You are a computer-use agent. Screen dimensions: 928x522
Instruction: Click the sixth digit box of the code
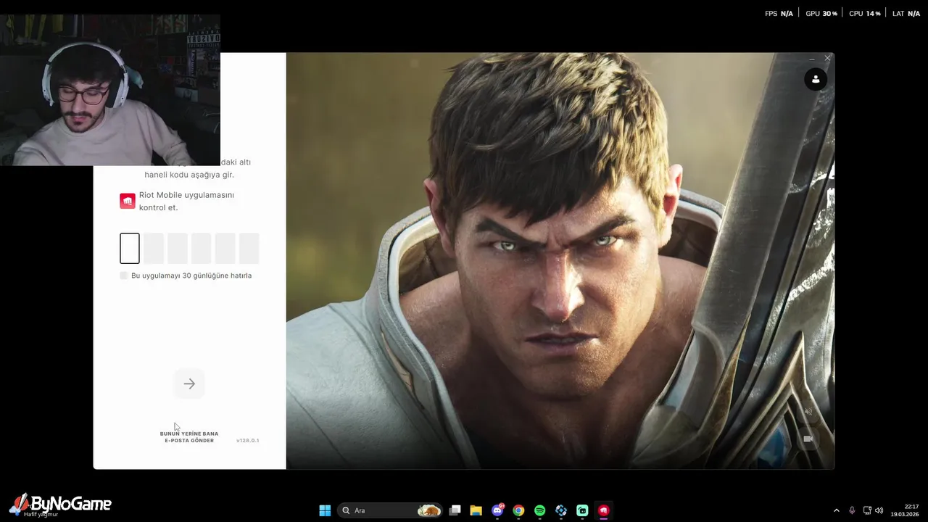point(249,248)
